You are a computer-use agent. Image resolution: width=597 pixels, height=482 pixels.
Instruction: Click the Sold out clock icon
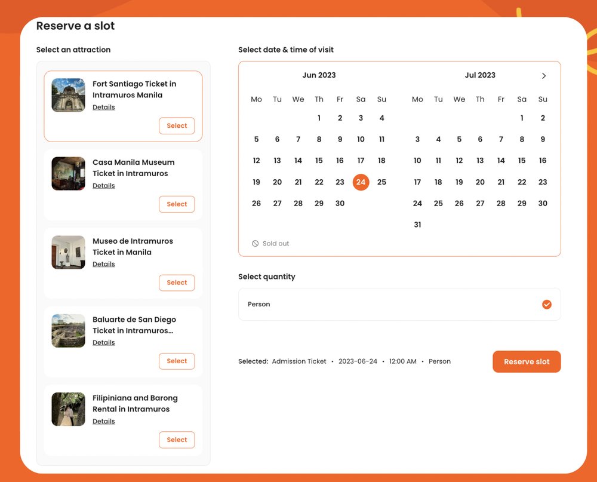[x=255, y=243]
